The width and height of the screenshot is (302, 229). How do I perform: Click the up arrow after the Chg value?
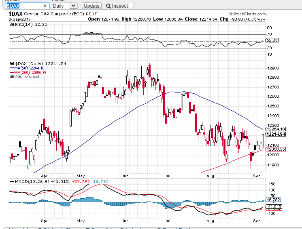[264, 19]
